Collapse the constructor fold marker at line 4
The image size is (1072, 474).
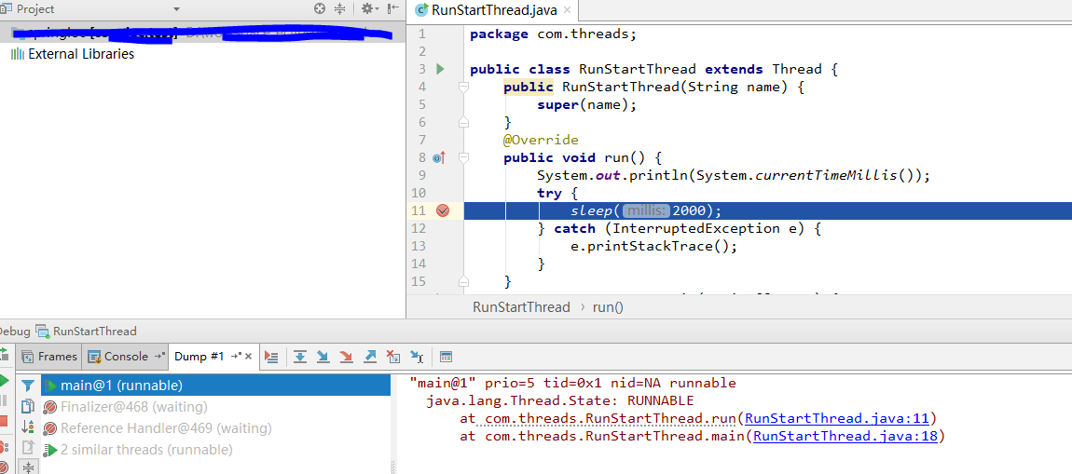(x=463, y=87)
